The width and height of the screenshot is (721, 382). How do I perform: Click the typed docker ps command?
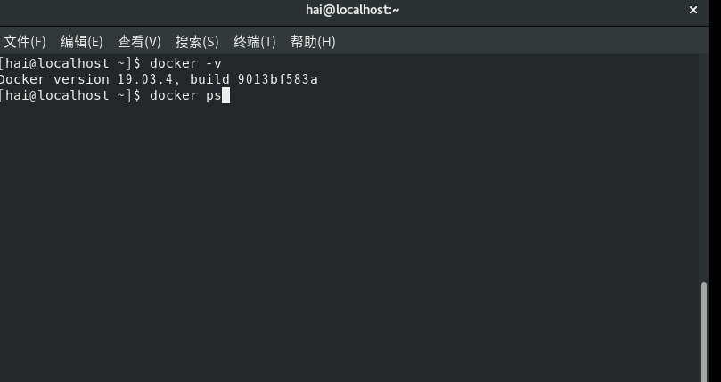tap(185, 95)
